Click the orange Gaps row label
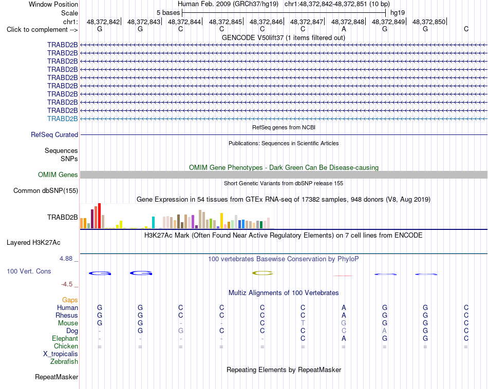488x389 pixels. click(70, 300)
